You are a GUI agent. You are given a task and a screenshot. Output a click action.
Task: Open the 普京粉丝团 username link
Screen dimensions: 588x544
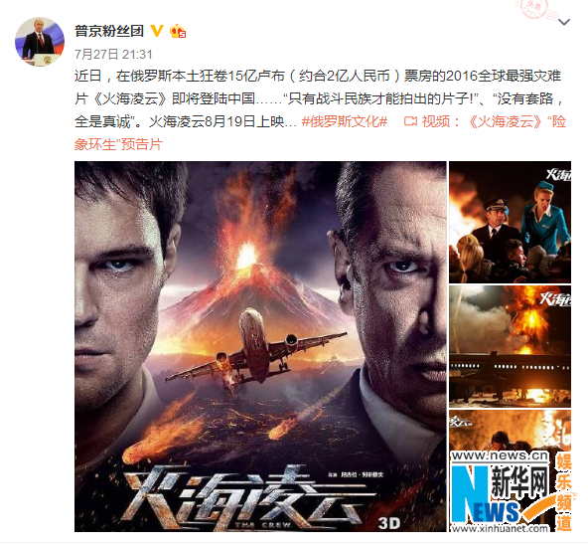[x=109, y=31]
